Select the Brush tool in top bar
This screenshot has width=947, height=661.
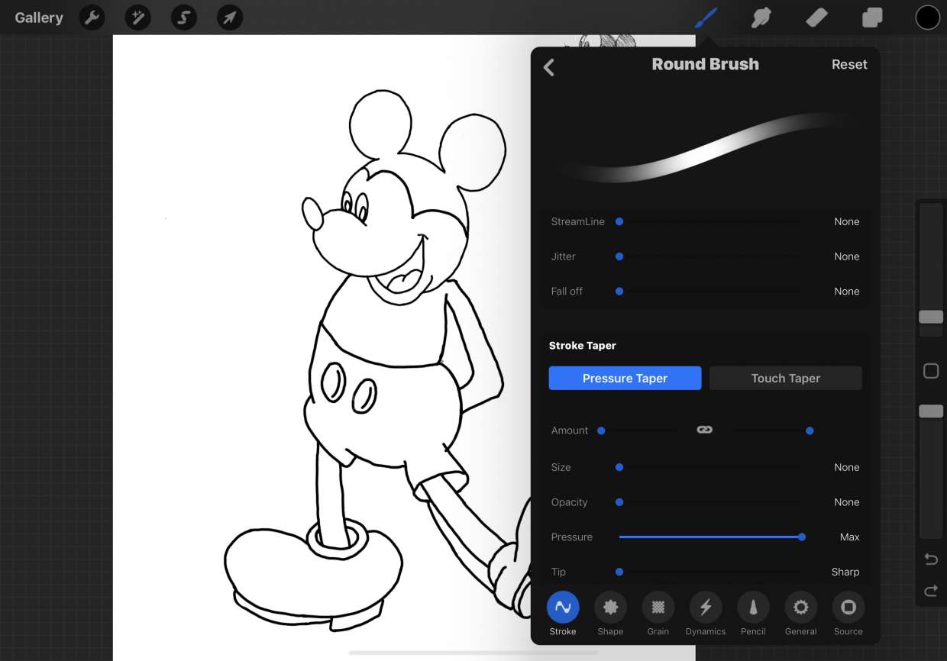(706, 17)
